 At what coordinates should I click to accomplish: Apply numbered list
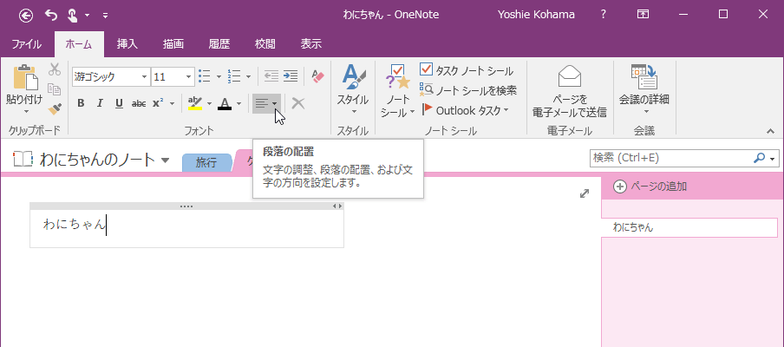point(234,76)
